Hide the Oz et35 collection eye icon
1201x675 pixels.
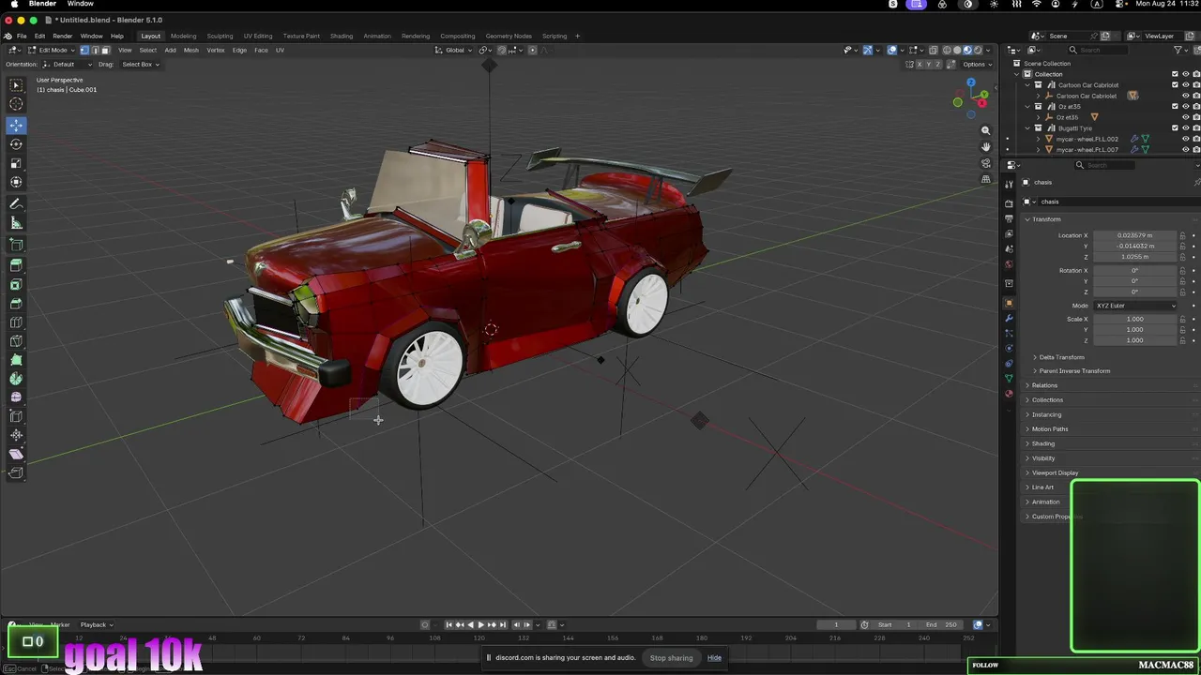[1185, 106]
